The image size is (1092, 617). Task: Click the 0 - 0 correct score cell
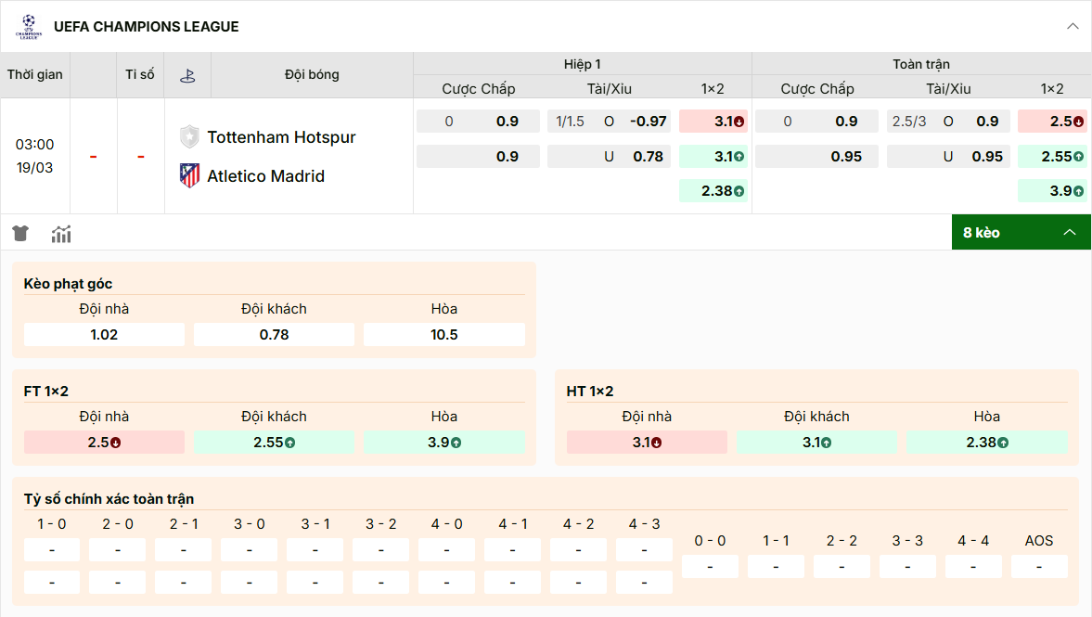pyautogui.click(x=709, y=566)
